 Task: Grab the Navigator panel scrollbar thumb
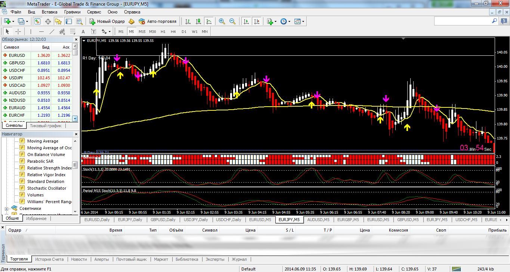click(75, 165)
